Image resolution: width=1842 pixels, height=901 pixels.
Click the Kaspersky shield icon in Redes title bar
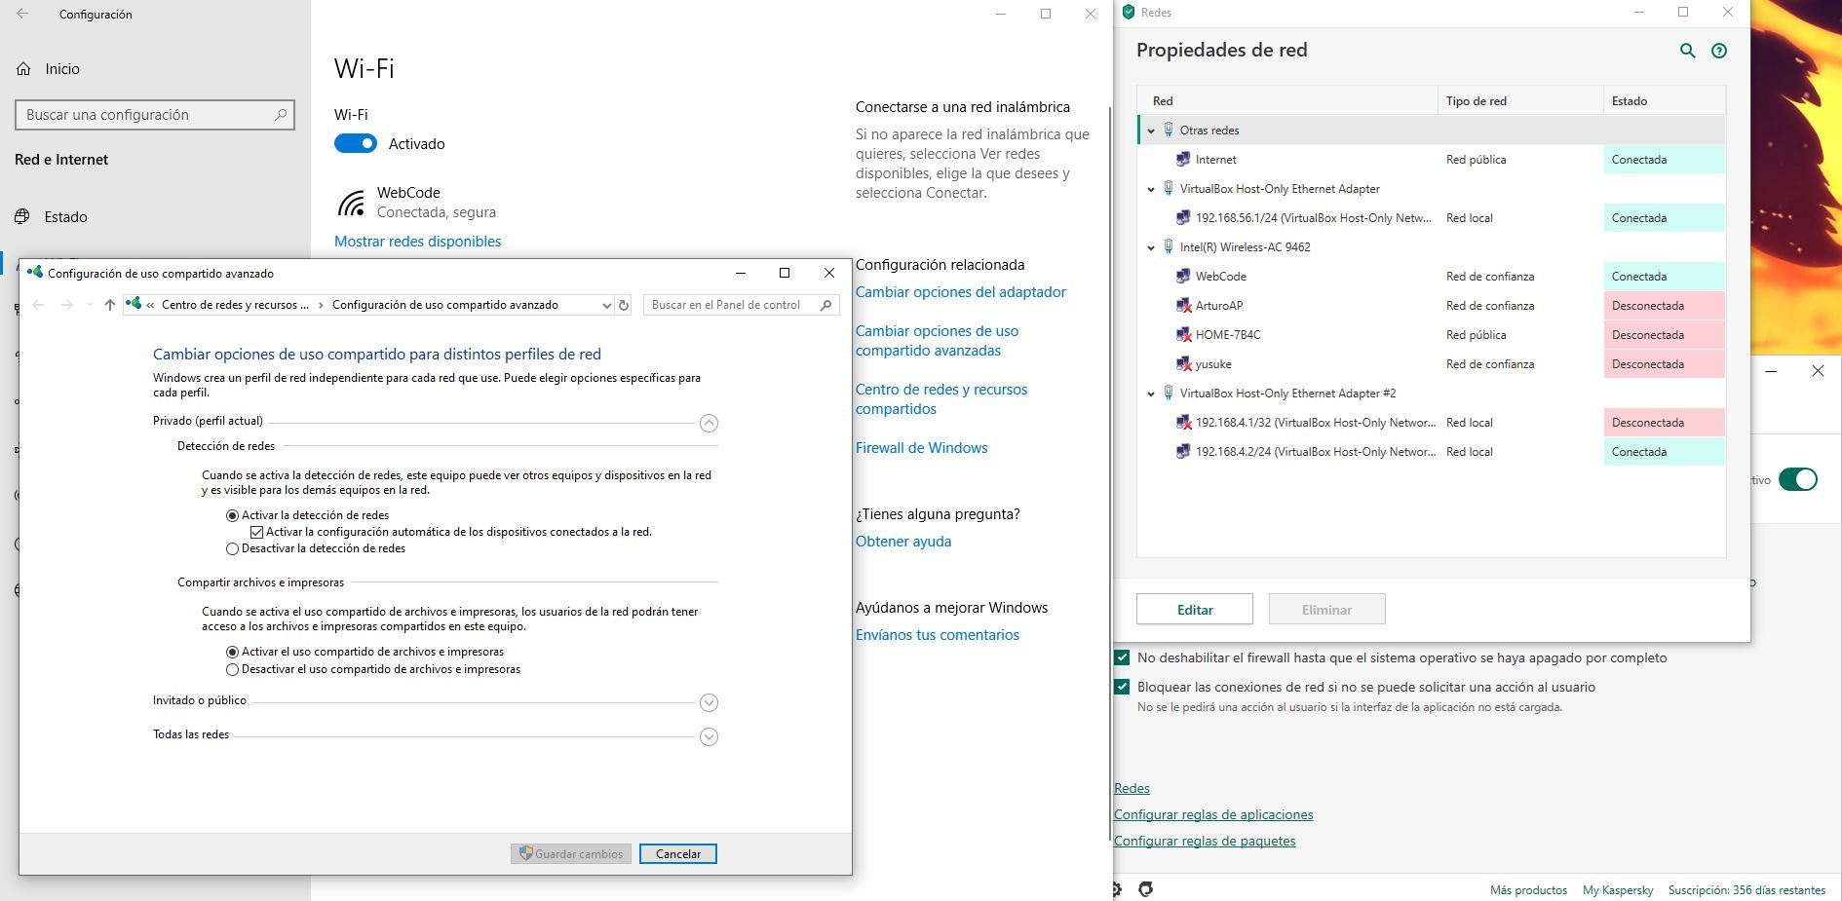(1129, 13)
